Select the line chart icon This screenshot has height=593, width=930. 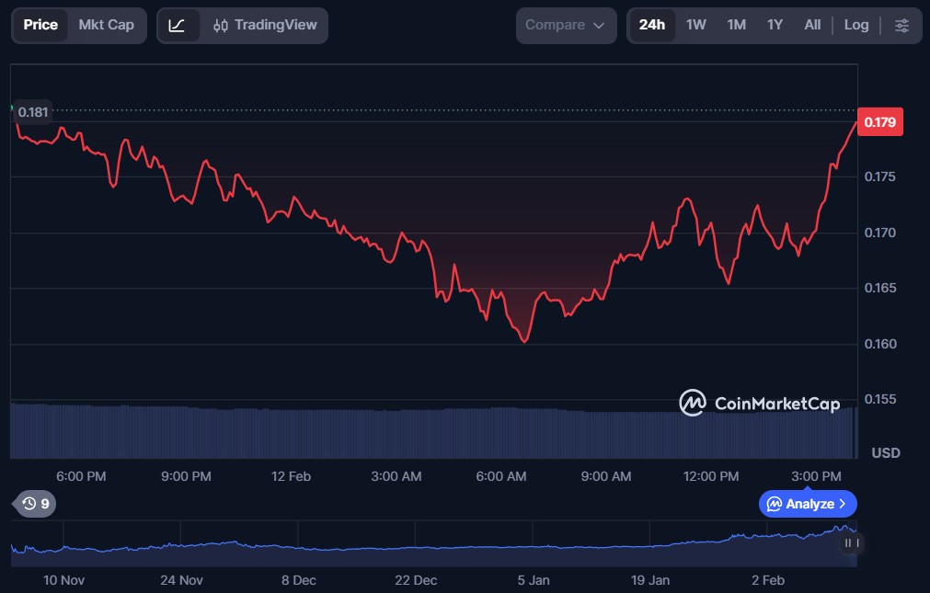pos(177,26)
